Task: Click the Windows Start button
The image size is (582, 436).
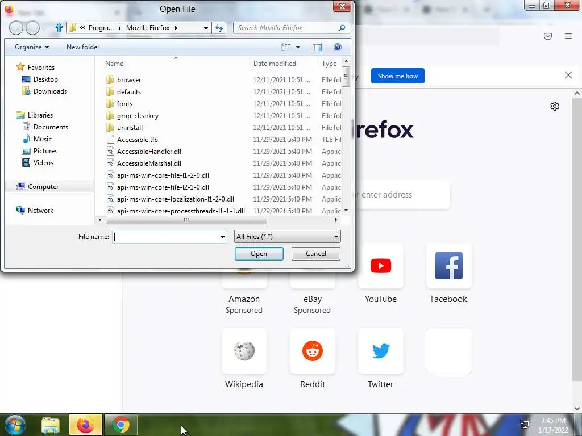Action: [x=14, y=425]
